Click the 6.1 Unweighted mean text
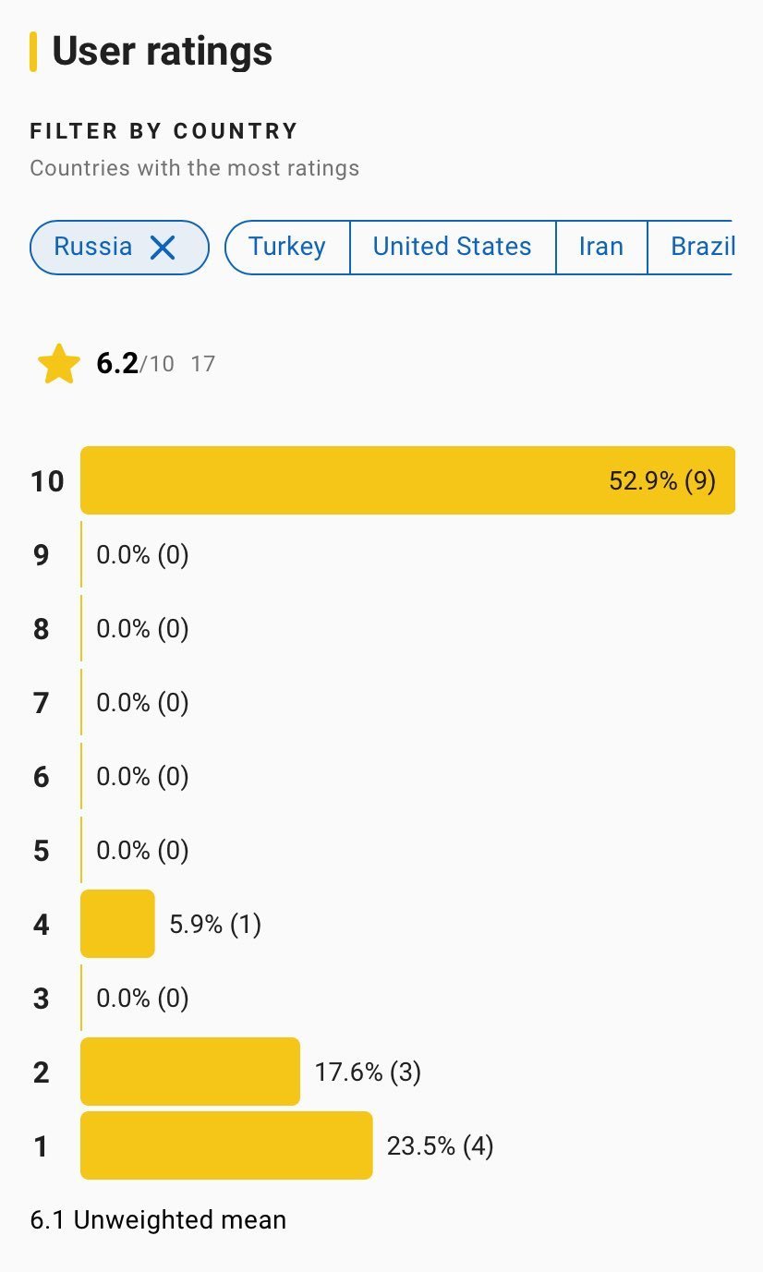This screenshot has height=1272, width=763. click(x=158, y=1219)
